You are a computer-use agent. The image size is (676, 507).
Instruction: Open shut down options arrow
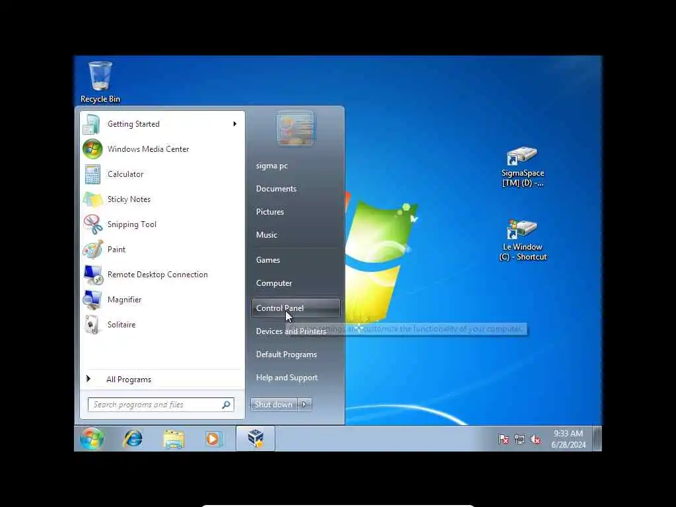click(x=304, y=405)
